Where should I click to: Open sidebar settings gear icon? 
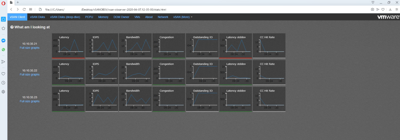click(x=3, y=92)
